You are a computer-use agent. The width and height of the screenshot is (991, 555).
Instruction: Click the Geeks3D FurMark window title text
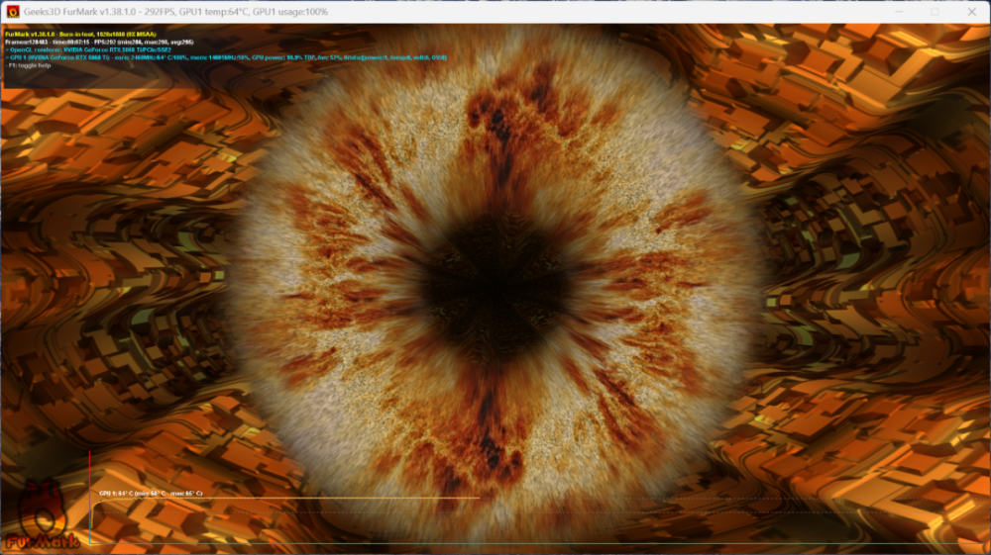(175, 11)
